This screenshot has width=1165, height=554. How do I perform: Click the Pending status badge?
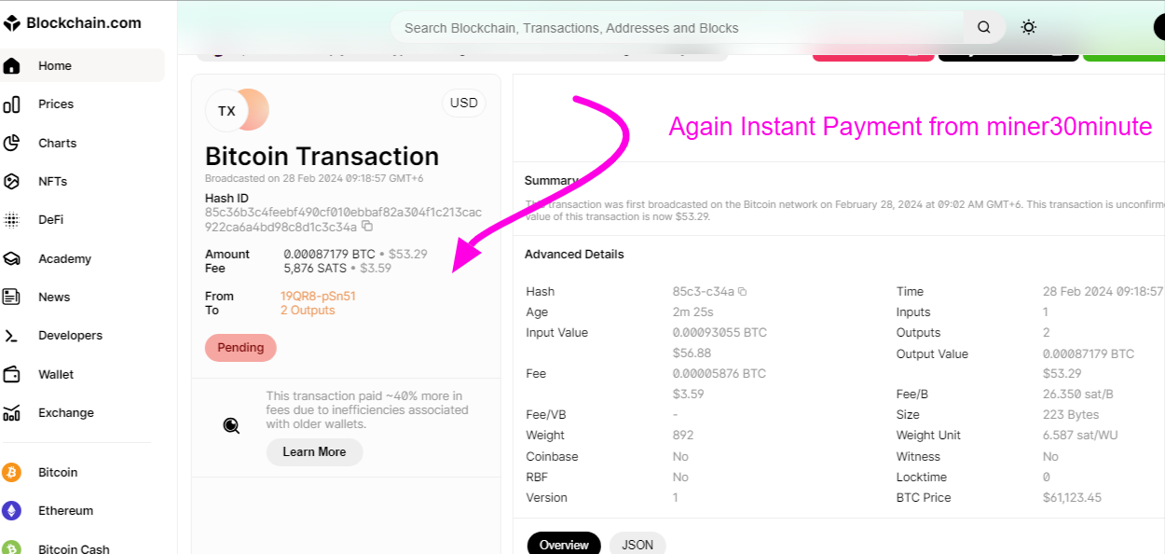point(240,348)
